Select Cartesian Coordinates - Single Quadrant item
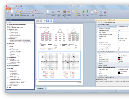 (20, 42)
